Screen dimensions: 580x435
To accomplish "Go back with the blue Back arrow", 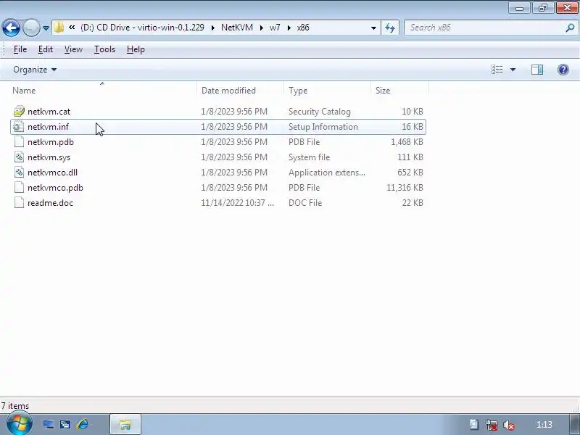I will click(11, 28).
